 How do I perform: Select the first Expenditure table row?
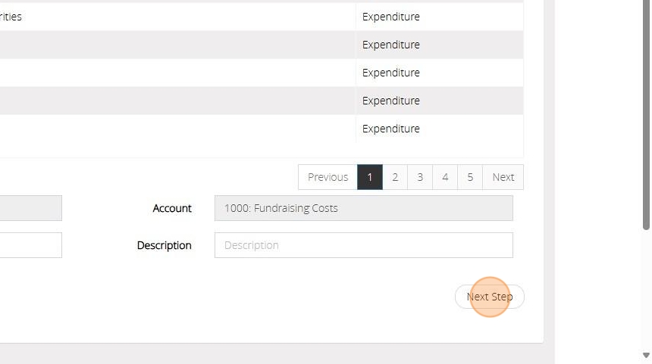coord(390,17)
